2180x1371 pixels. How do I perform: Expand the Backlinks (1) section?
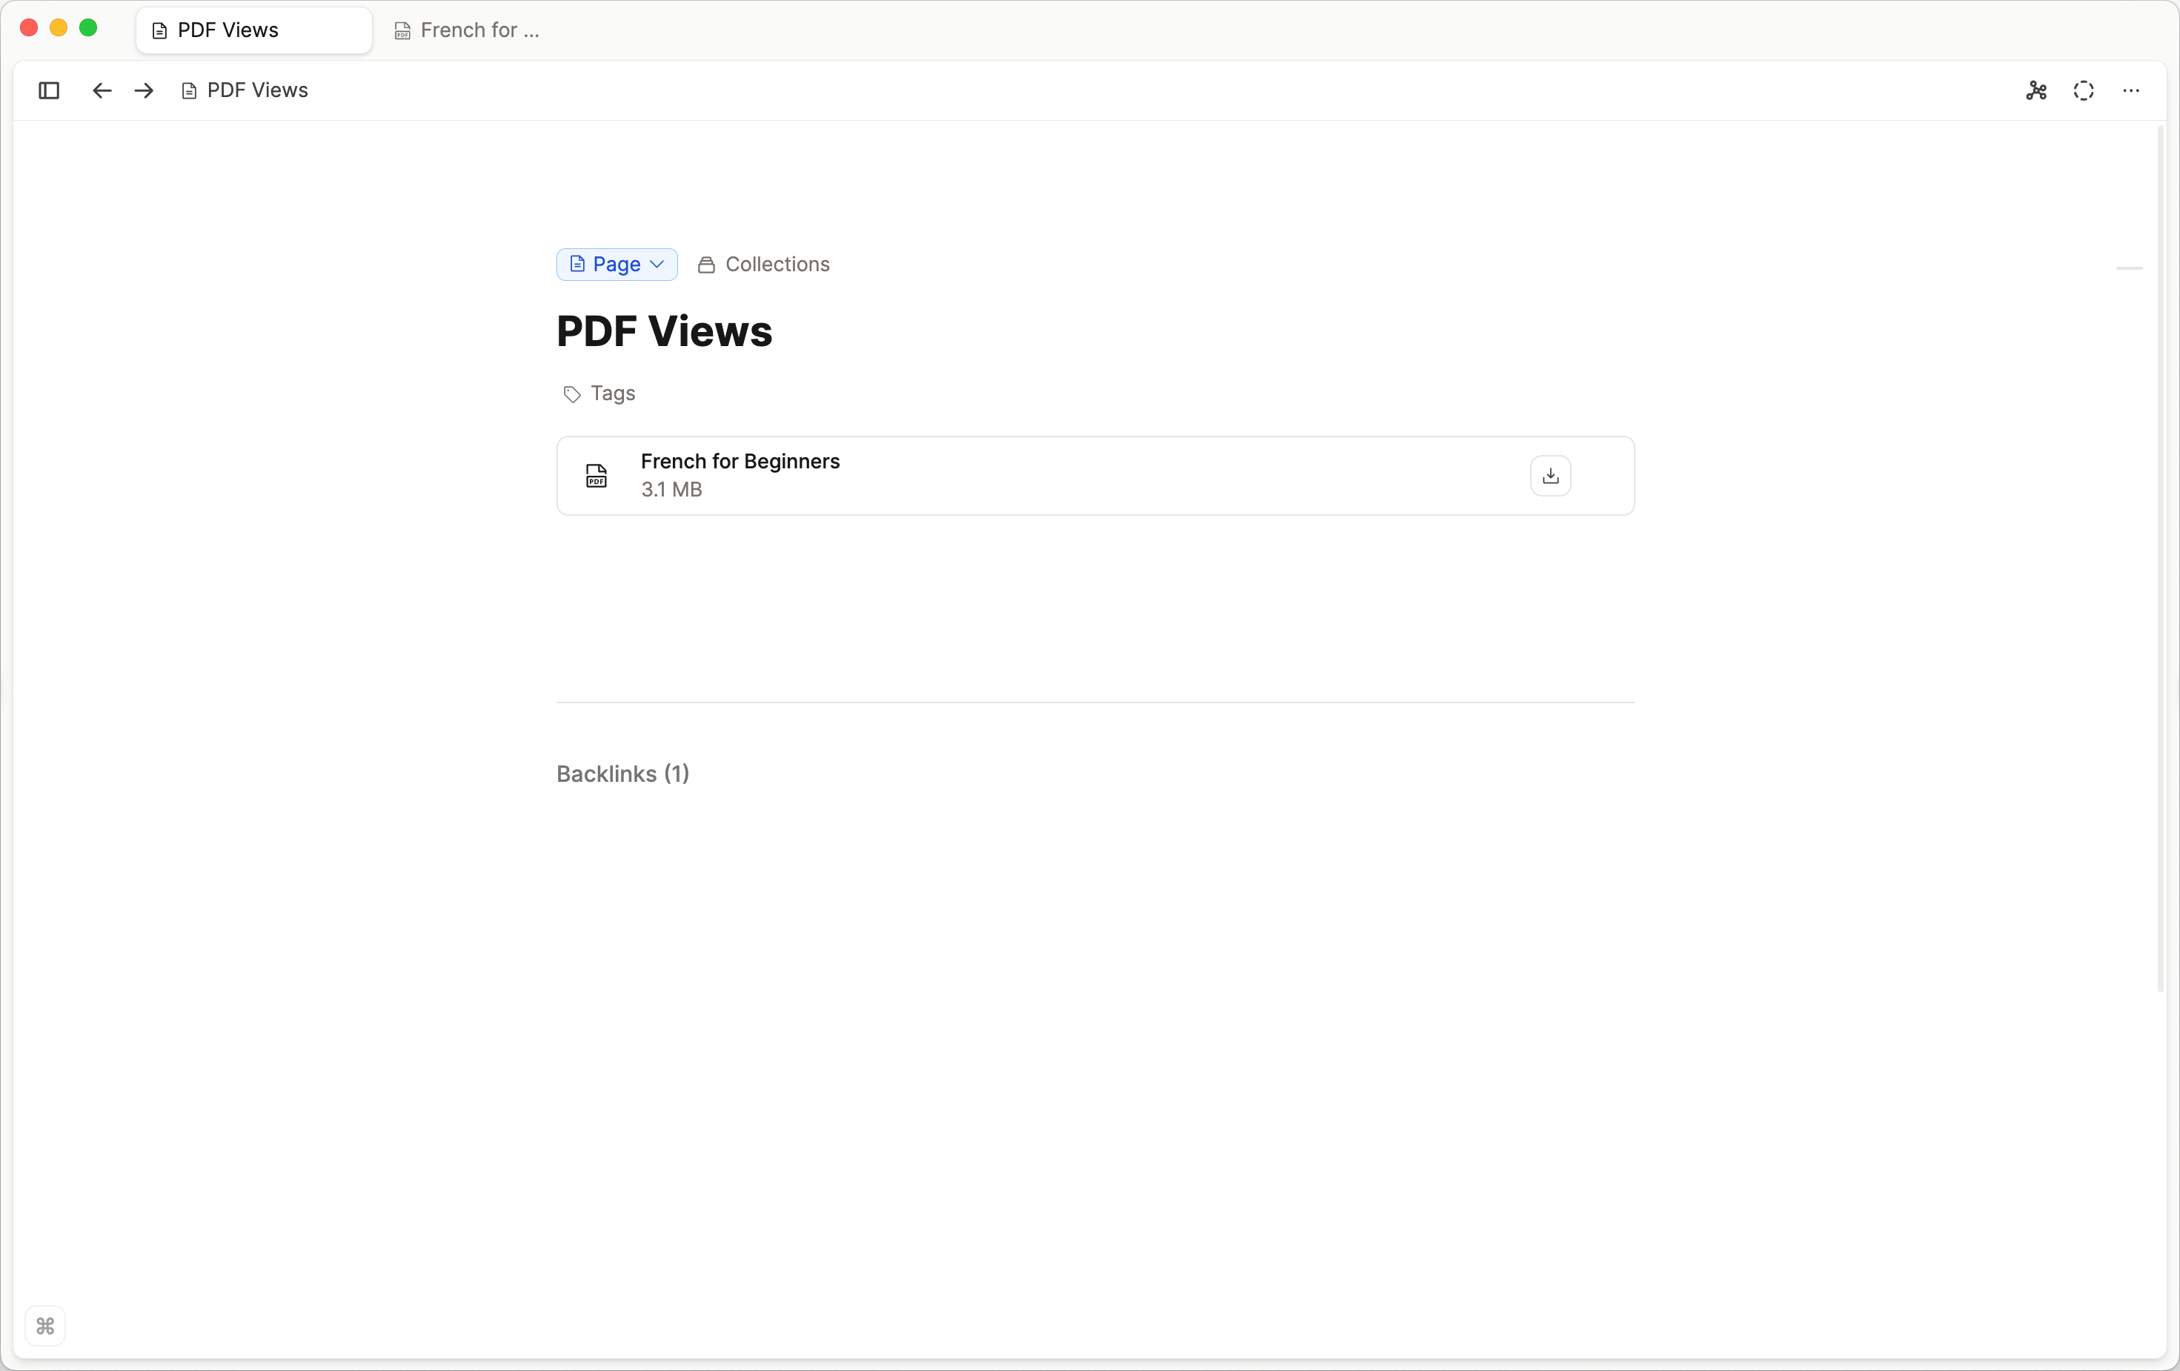[x=622, y=774]
